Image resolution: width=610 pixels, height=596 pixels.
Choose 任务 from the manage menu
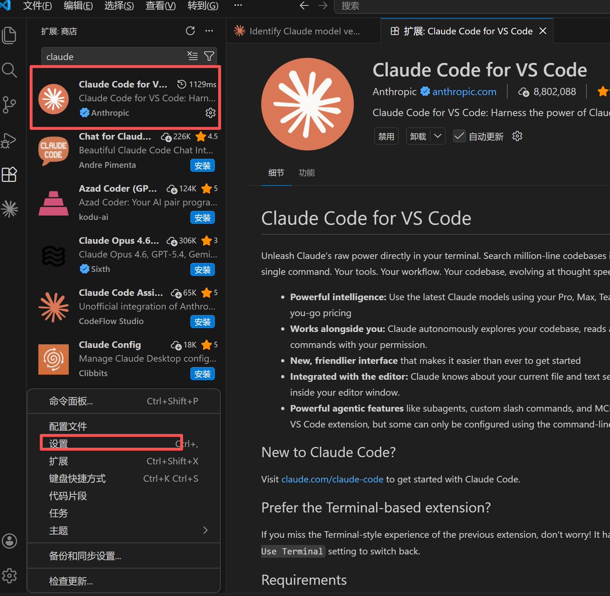124,513
